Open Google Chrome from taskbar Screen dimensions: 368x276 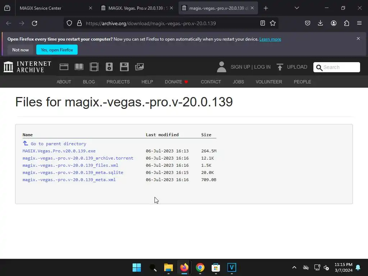point(200,267)
